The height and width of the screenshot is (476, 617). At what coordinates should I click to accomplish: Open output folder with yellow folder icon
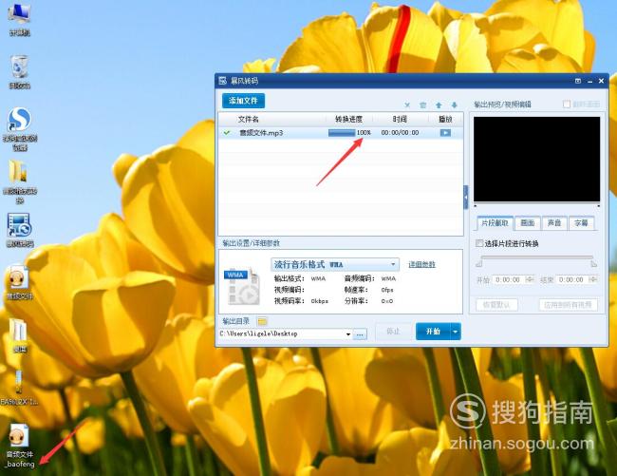tap(262, 321)
